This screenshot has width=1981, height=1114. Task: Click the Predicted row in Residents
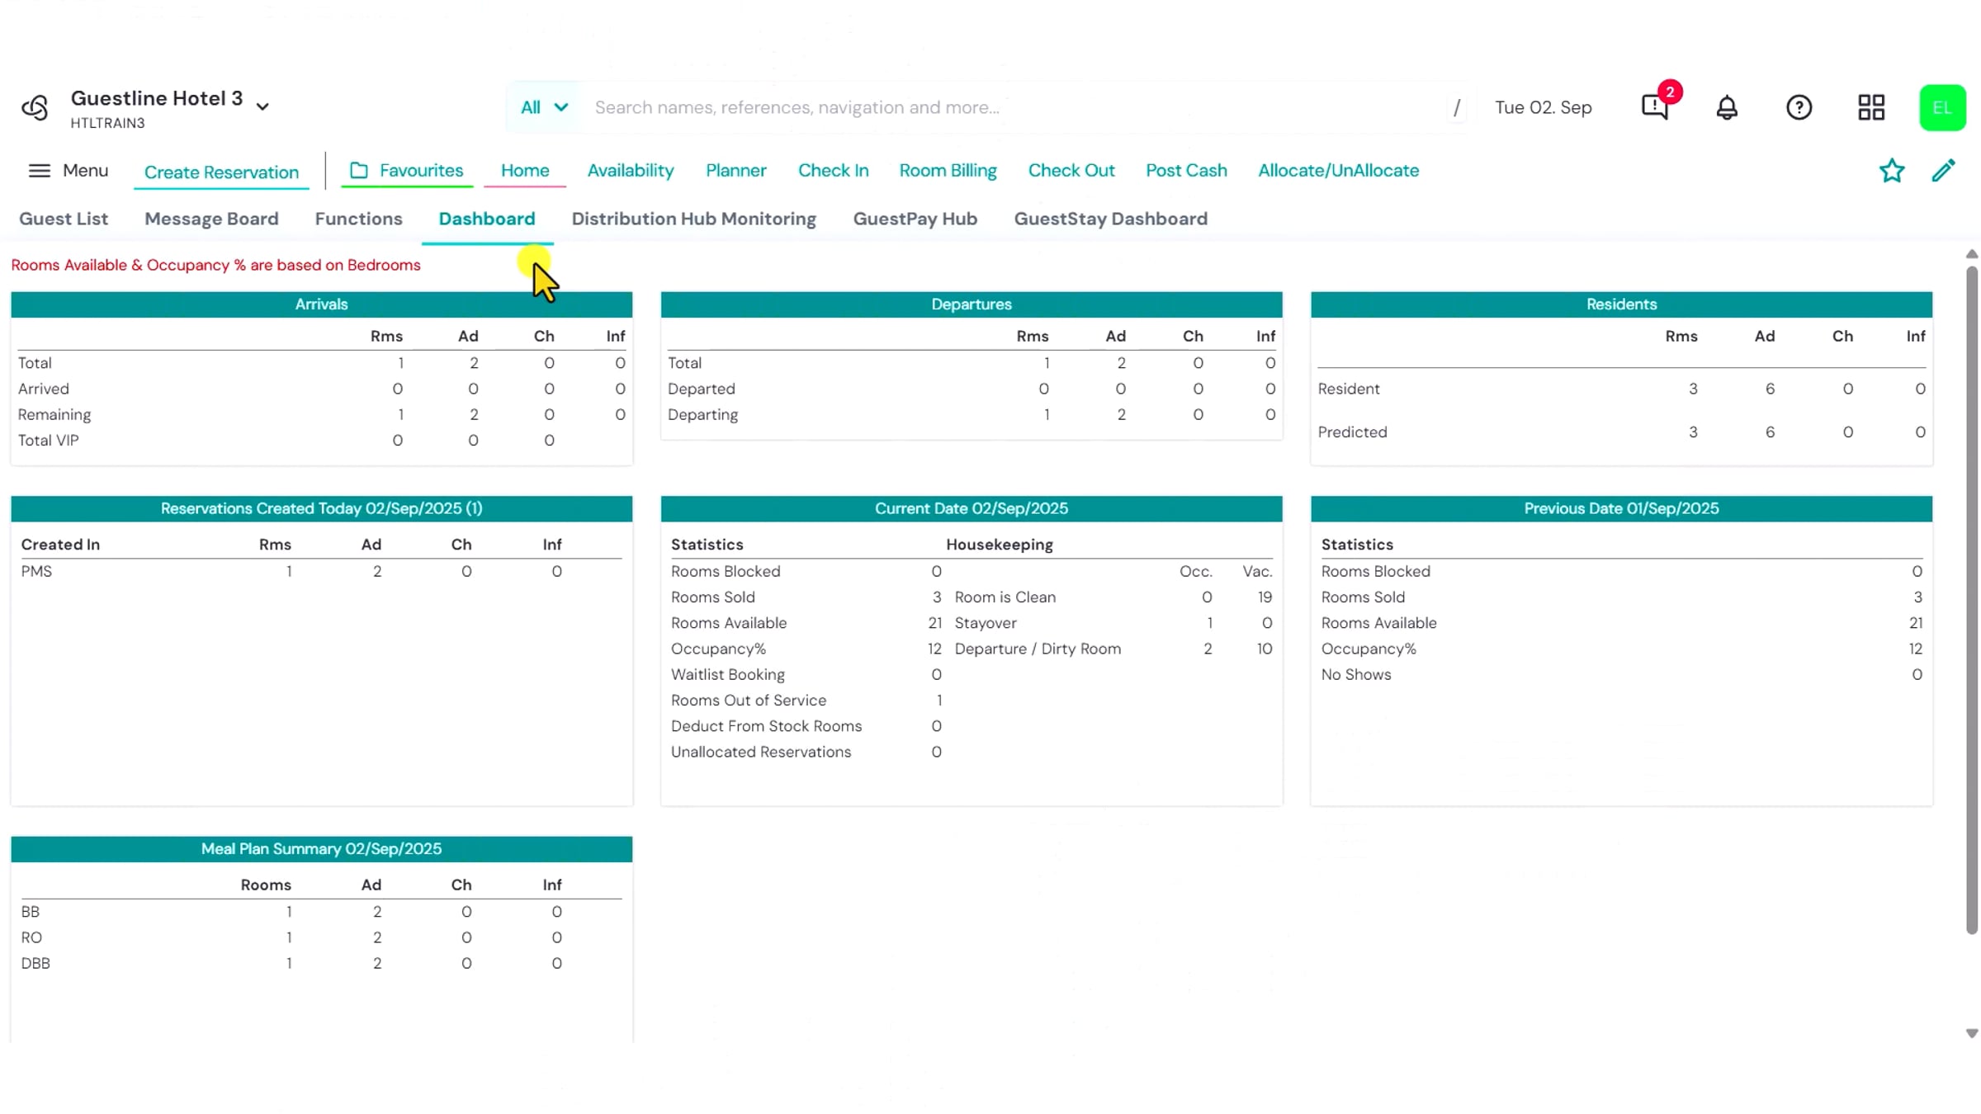(1621, 432)
